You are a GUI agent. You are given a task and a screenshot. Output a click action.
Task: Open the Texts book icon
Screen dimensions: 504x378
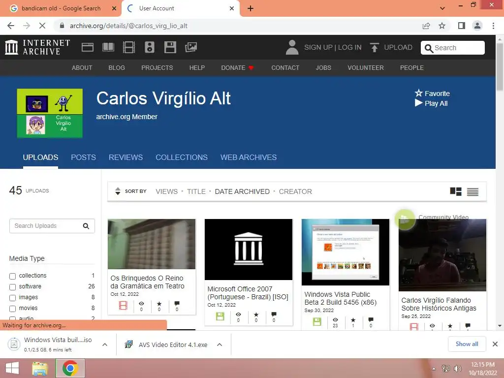(108, 47)
